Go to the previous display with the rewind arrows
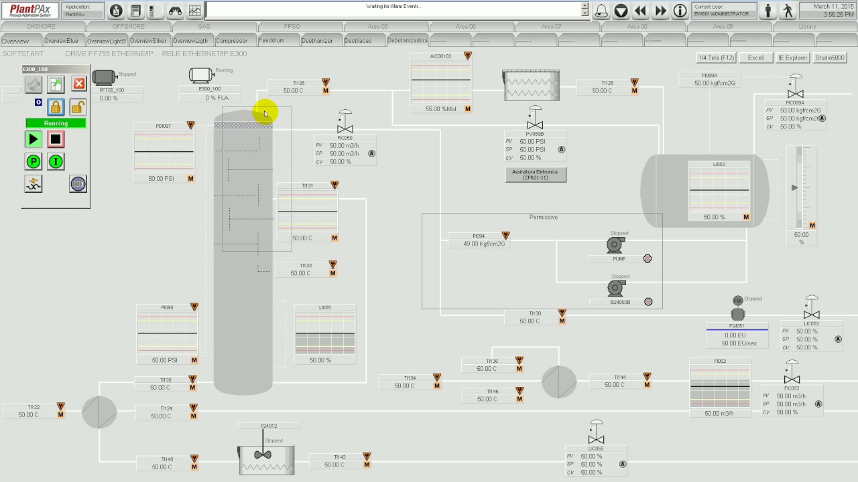Image resolution: width=858 pixels, height=482 pixels. (641, 11)
